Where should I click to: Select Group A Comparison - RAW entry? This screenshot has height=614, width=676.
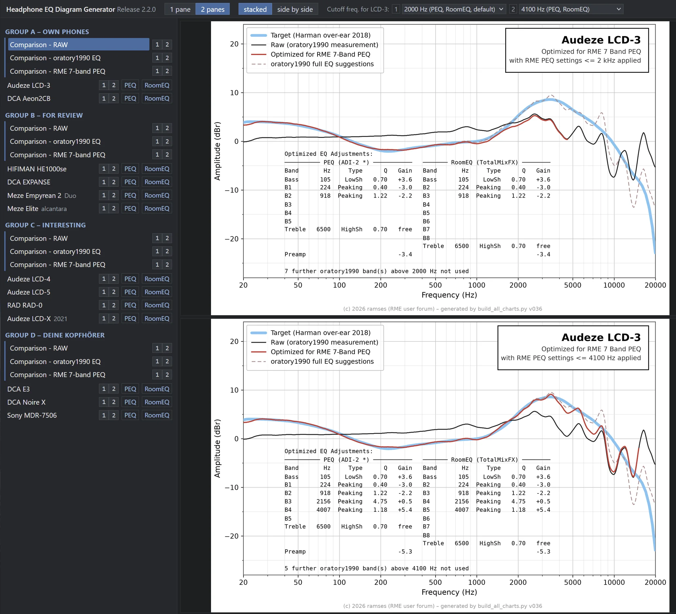point(78,45)
